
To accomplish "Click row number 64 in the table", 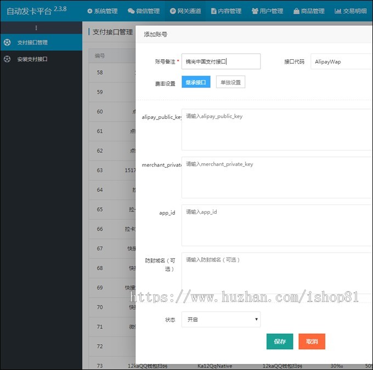I will [100, 190].
